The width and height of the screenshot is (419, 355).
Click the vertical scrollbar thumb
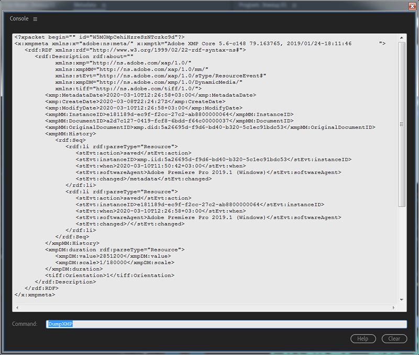[x=402, y=124]
